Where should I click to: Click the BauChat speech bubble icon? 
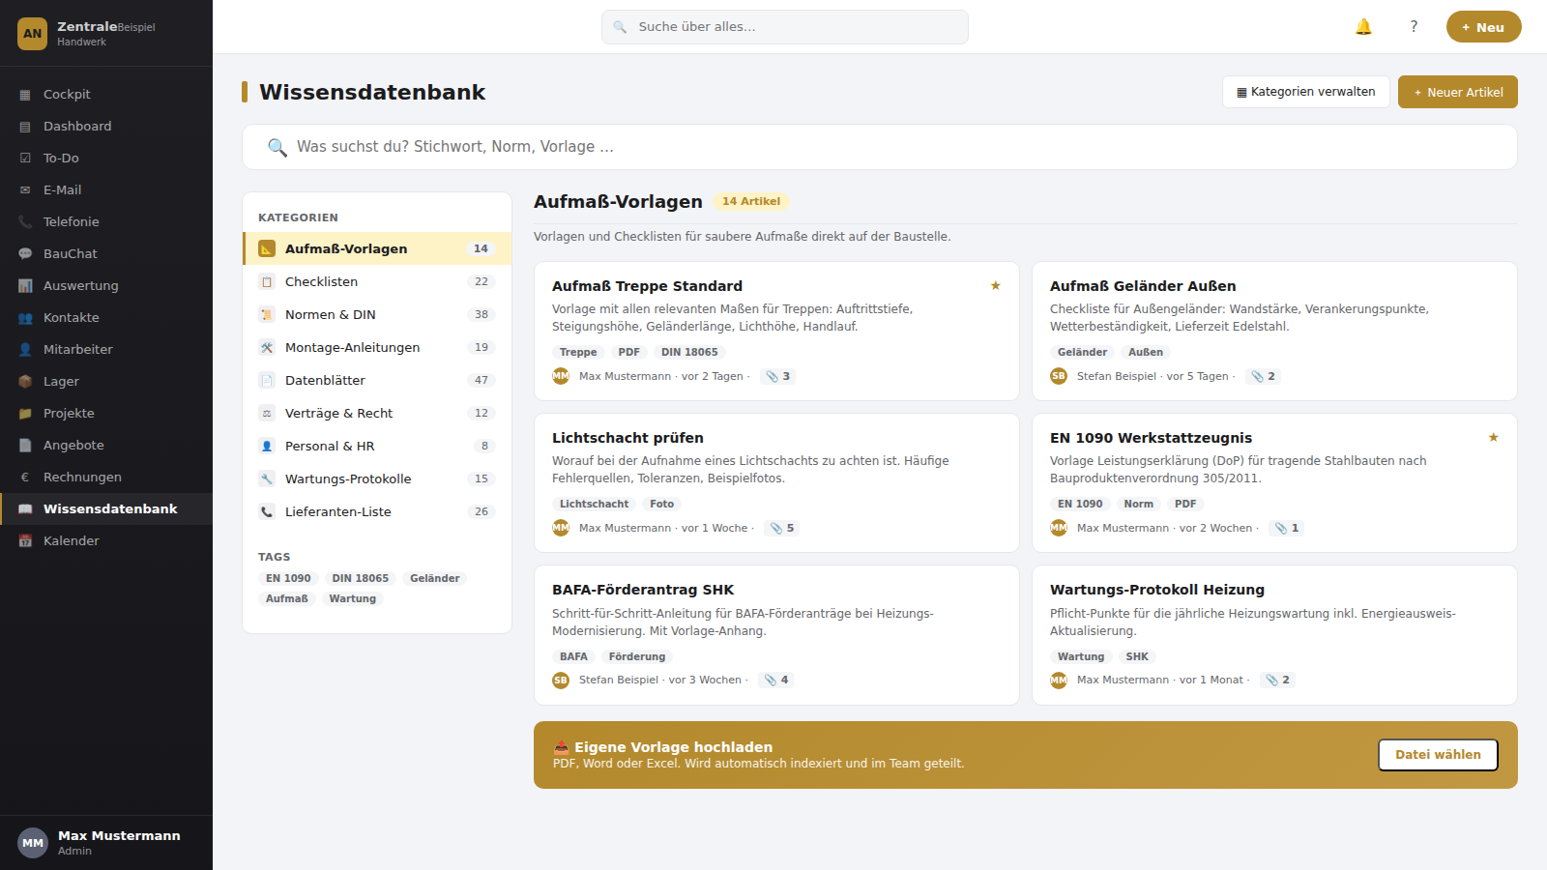pyautogui.click(x=25, y=254)
